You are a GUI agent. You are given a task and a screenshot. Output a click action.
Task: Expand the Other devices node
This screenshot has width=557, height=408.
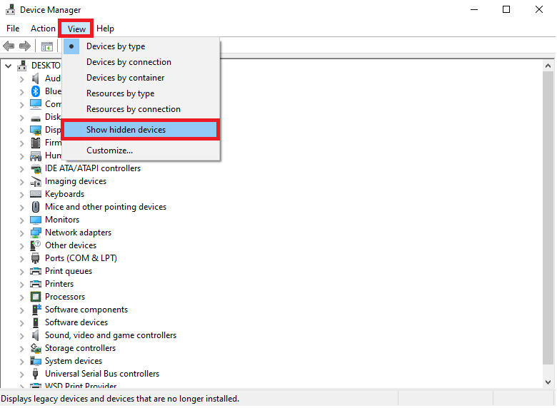click(x=22, y=246)
